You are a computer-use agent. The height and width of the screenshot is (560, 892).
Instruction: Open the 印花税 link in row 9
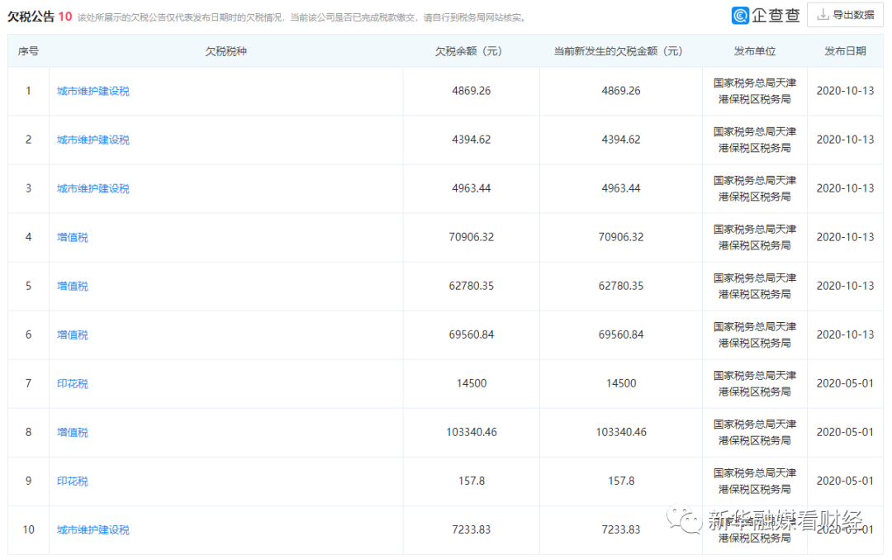[x=73, y=481]
